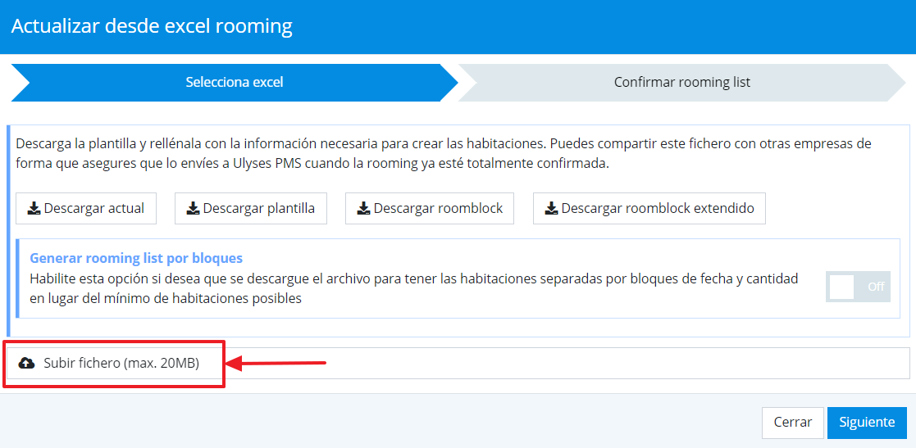Enable the rooming list por bloques switch
The image size is (916, 448).
tap(857, 287)
